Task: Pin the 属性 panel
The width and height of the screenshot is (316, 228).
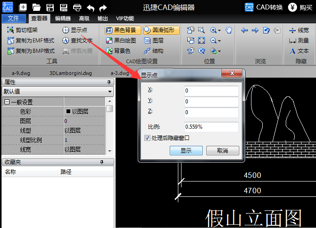Action: (x=109, y=82)
